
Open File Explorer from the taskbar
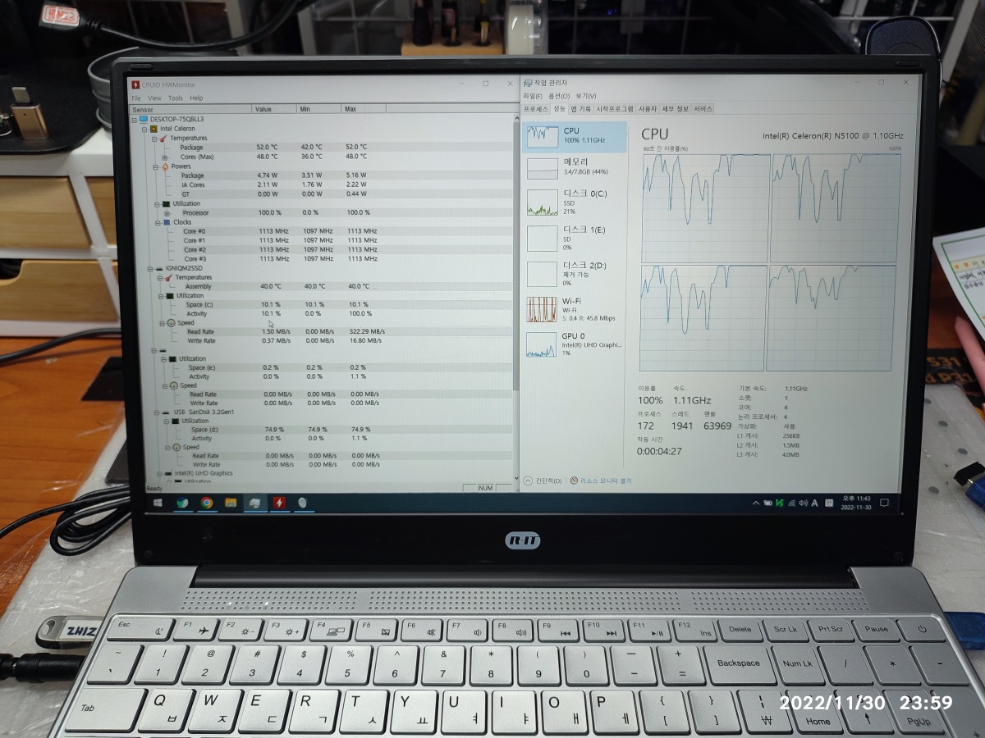click(231, 503)
